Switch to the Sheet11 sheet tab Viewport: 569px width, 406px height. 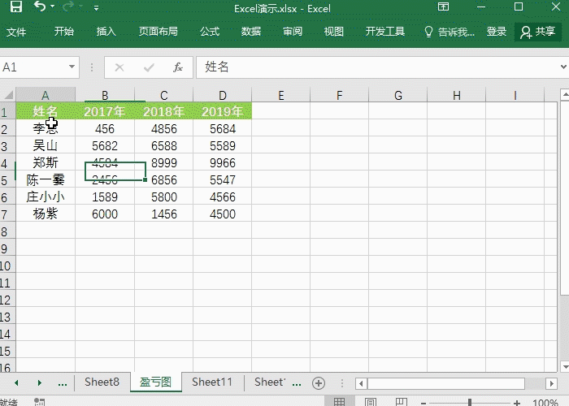212,382
